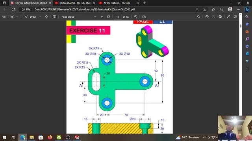The height and width of the screenshot is (141, 252).
Task: Edit the page number field showing 16
Action: [117, 17]
